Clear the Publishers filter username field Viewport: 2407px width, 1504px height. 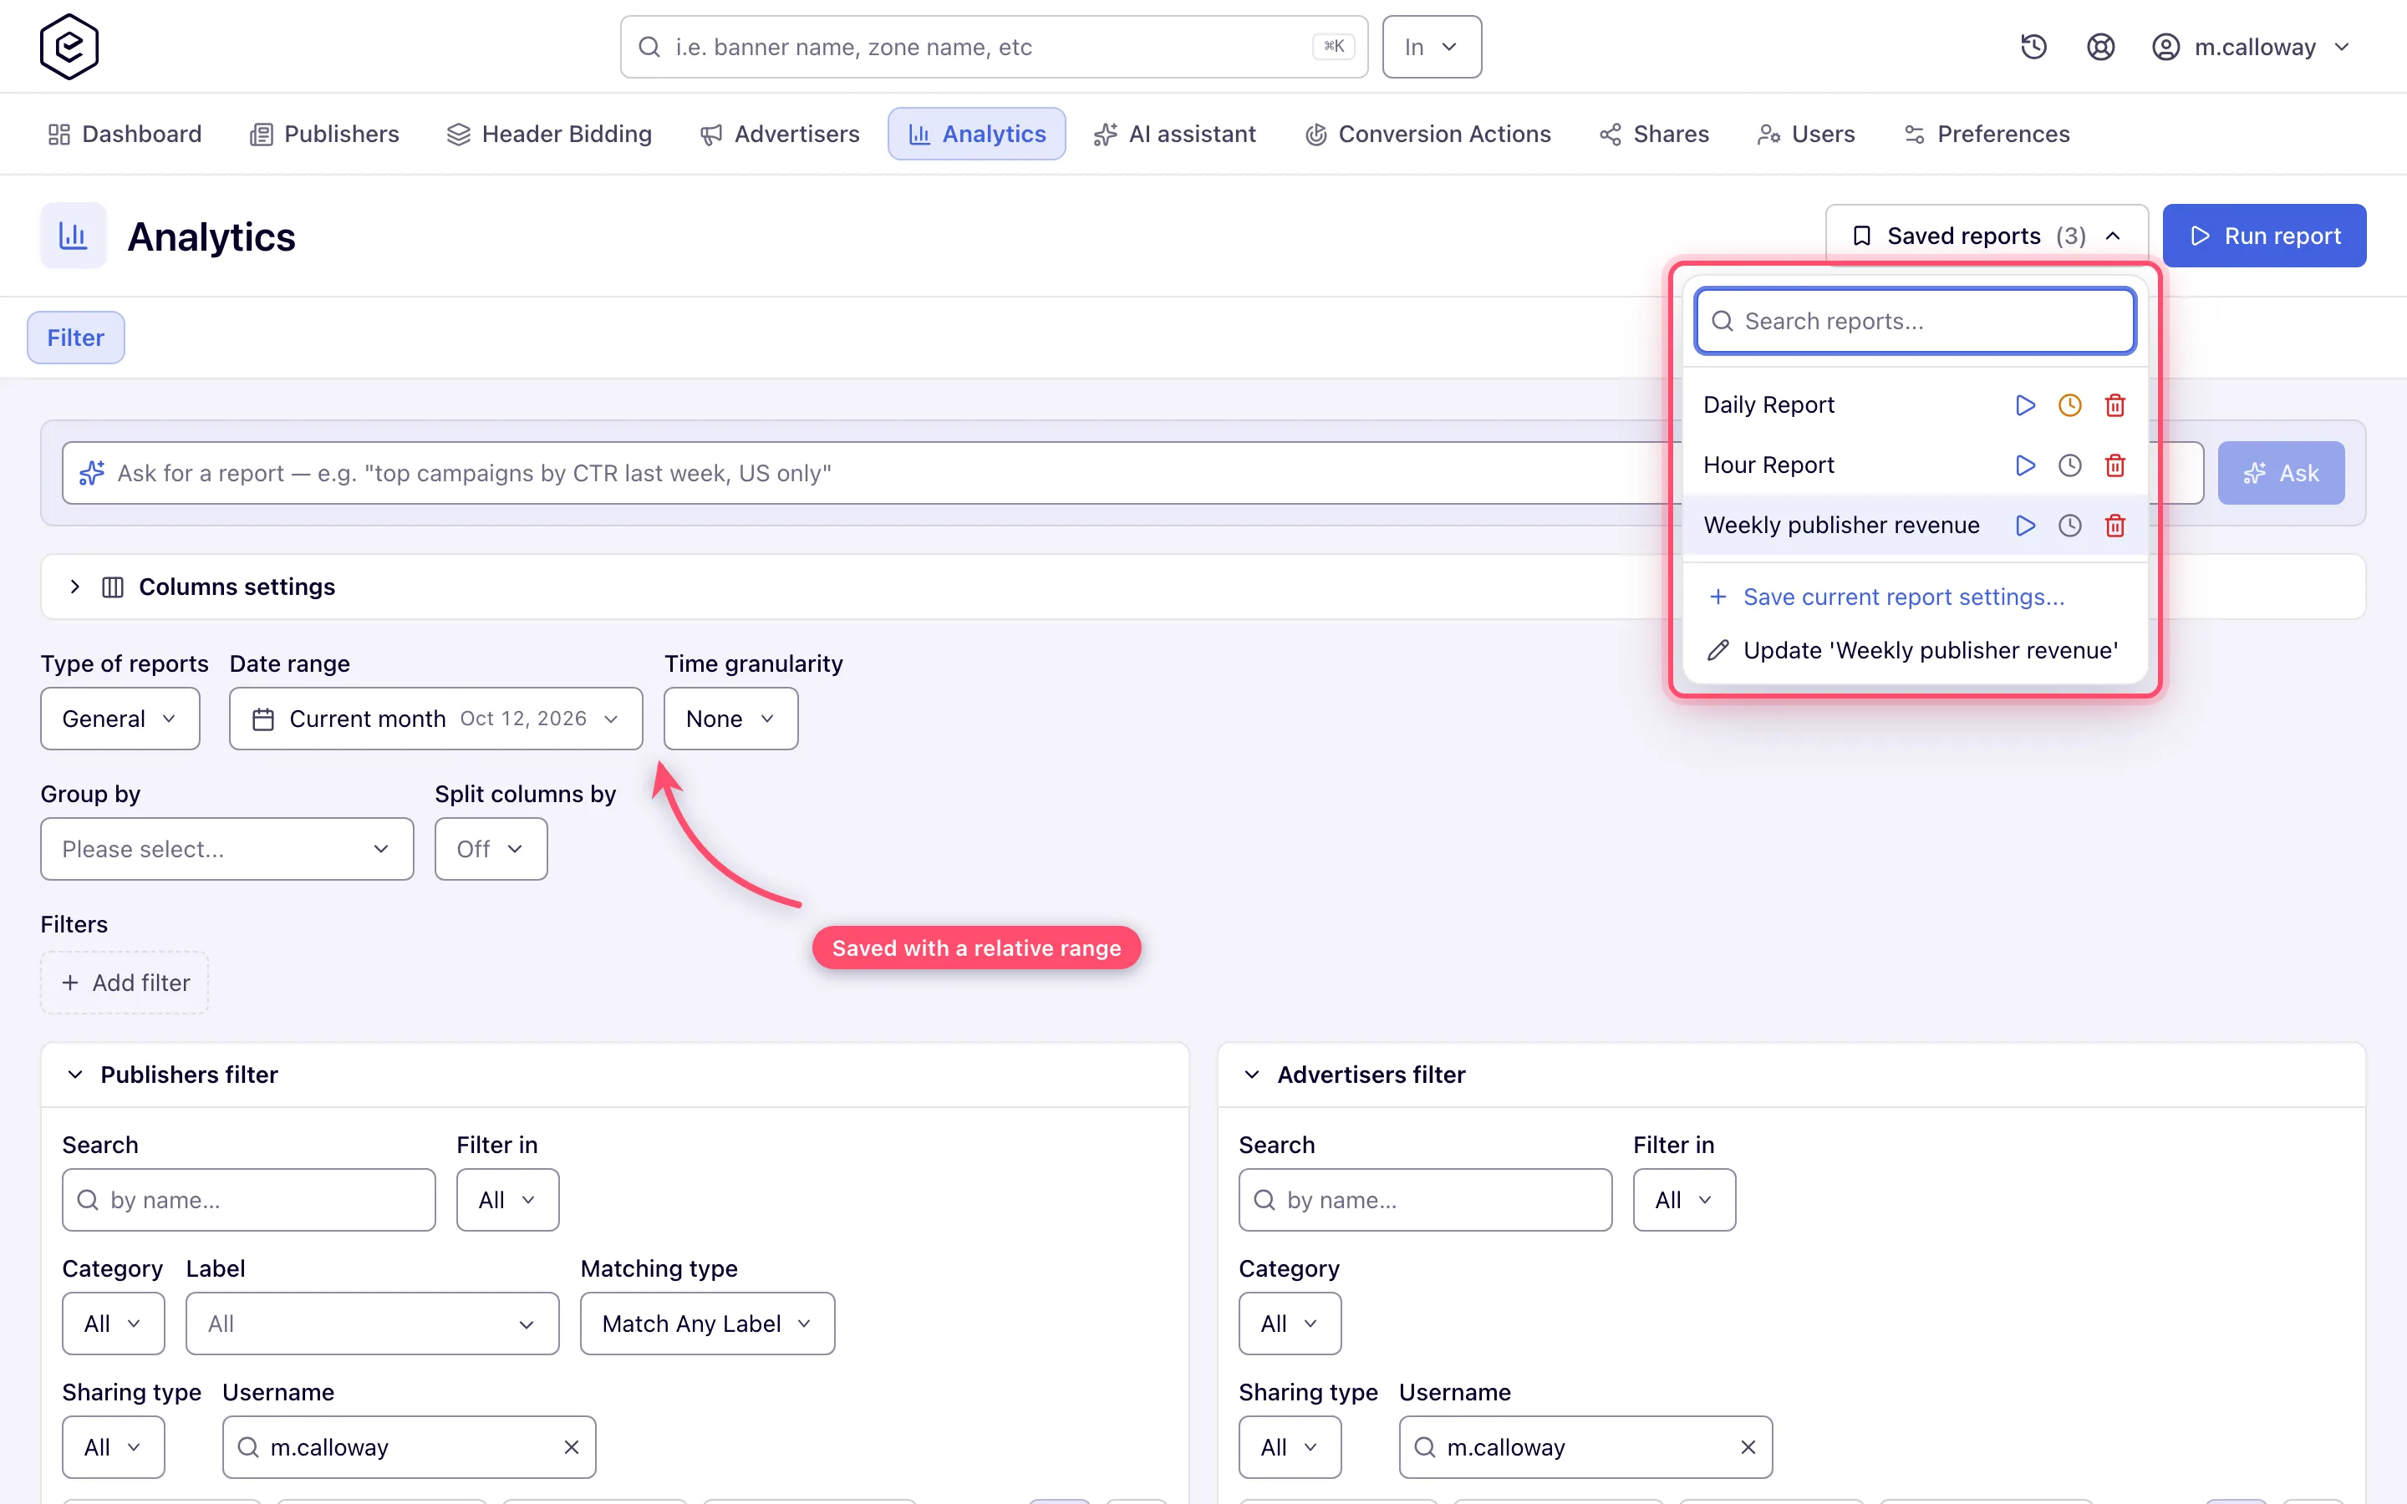[571, 1447]
